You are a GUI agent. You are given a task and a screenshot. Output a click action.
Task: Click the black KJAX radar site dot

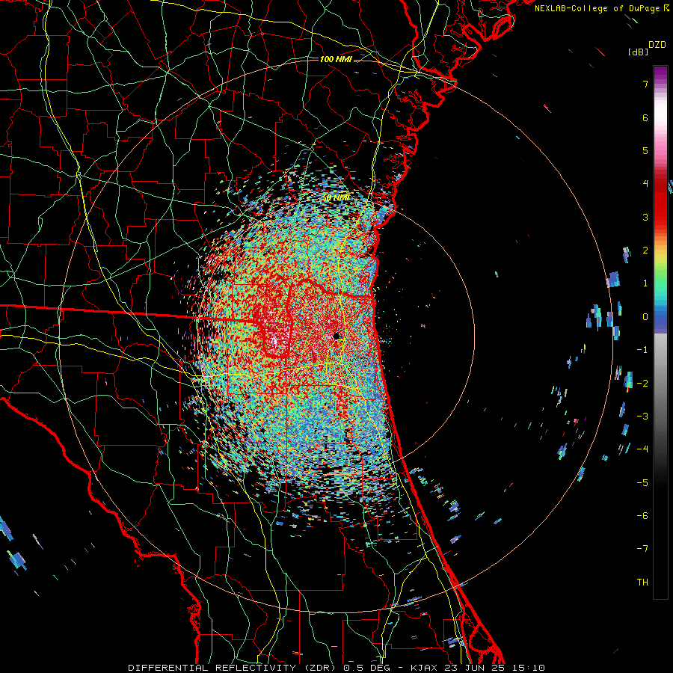(x=336, y=336)
